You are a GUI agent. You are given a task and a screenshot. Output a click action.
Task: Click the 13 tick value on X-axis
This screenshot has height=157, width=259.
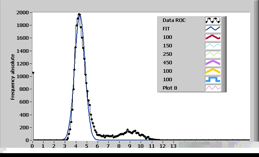click(x=173, y=146)
